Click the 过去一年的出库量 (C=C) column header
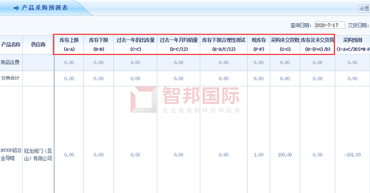The height and width of the screenshot is (193, 370). [135, 44]
